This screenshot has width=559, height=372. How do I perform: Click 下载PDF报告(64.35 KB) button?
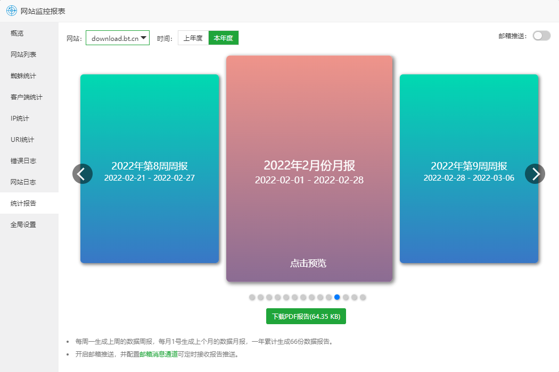(306, 316)
